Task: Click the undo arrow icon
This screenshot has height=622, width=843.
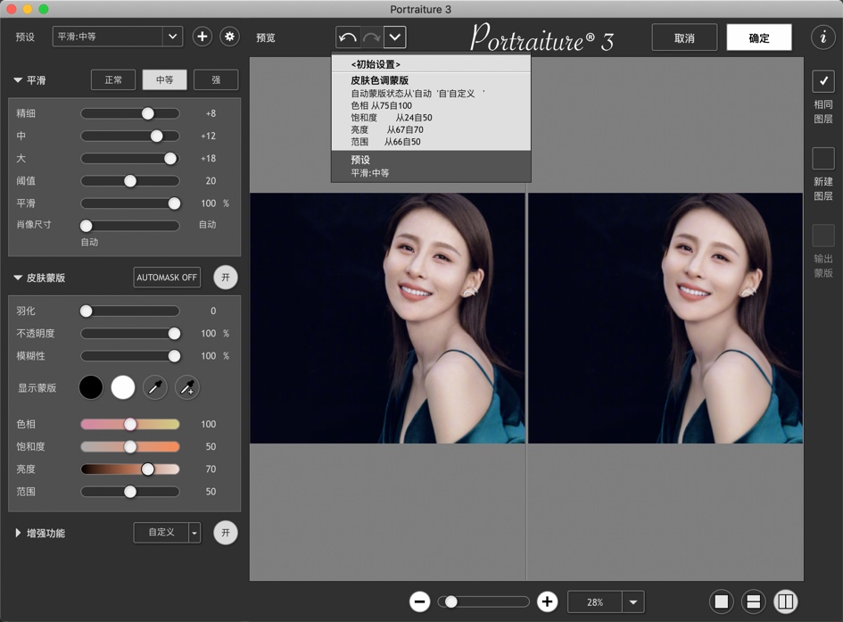Action: [348, 37]
